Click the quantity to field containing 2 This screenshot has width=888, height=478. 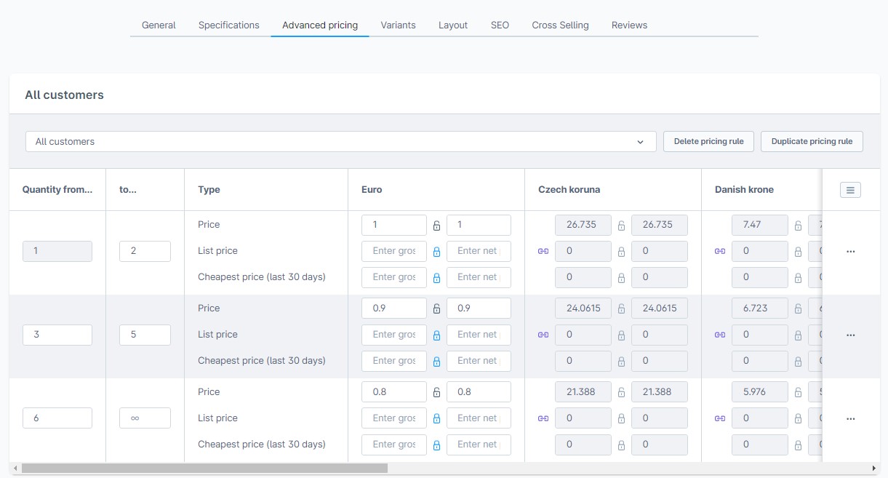click(145, 251)
